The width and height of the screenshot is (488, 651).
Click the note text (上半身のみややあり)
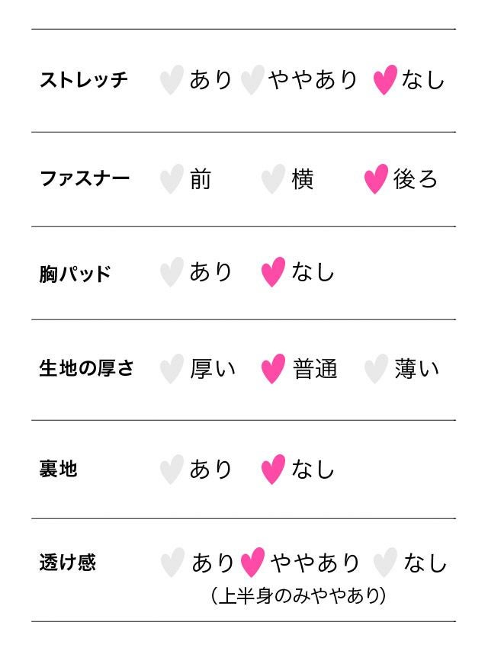[x=297, y=596]
